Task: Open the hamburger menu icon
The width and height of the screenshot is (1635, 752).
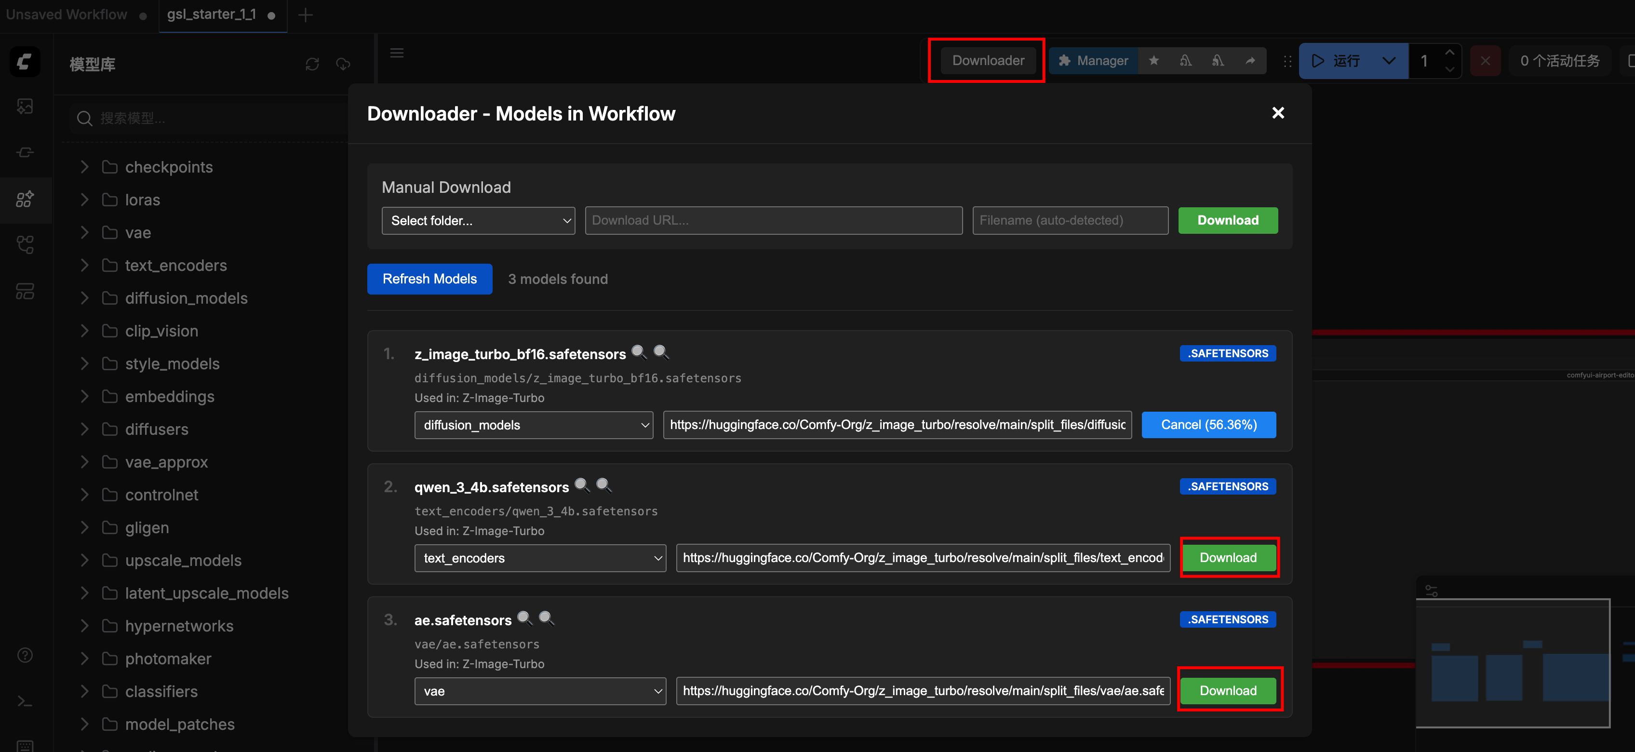Action: tap(397, 53)
